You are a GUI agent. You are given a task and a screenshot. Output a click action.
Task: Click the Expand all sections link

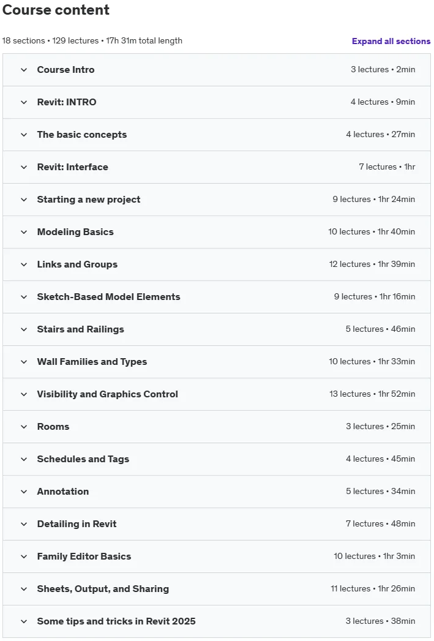coord(391,41)
